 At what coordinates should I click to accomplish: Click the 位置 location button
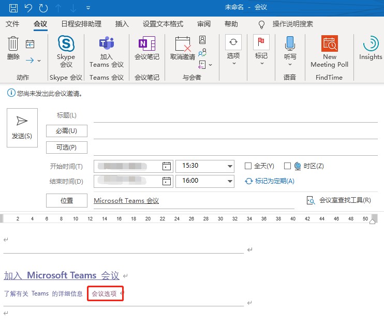(x=67, y=201)
